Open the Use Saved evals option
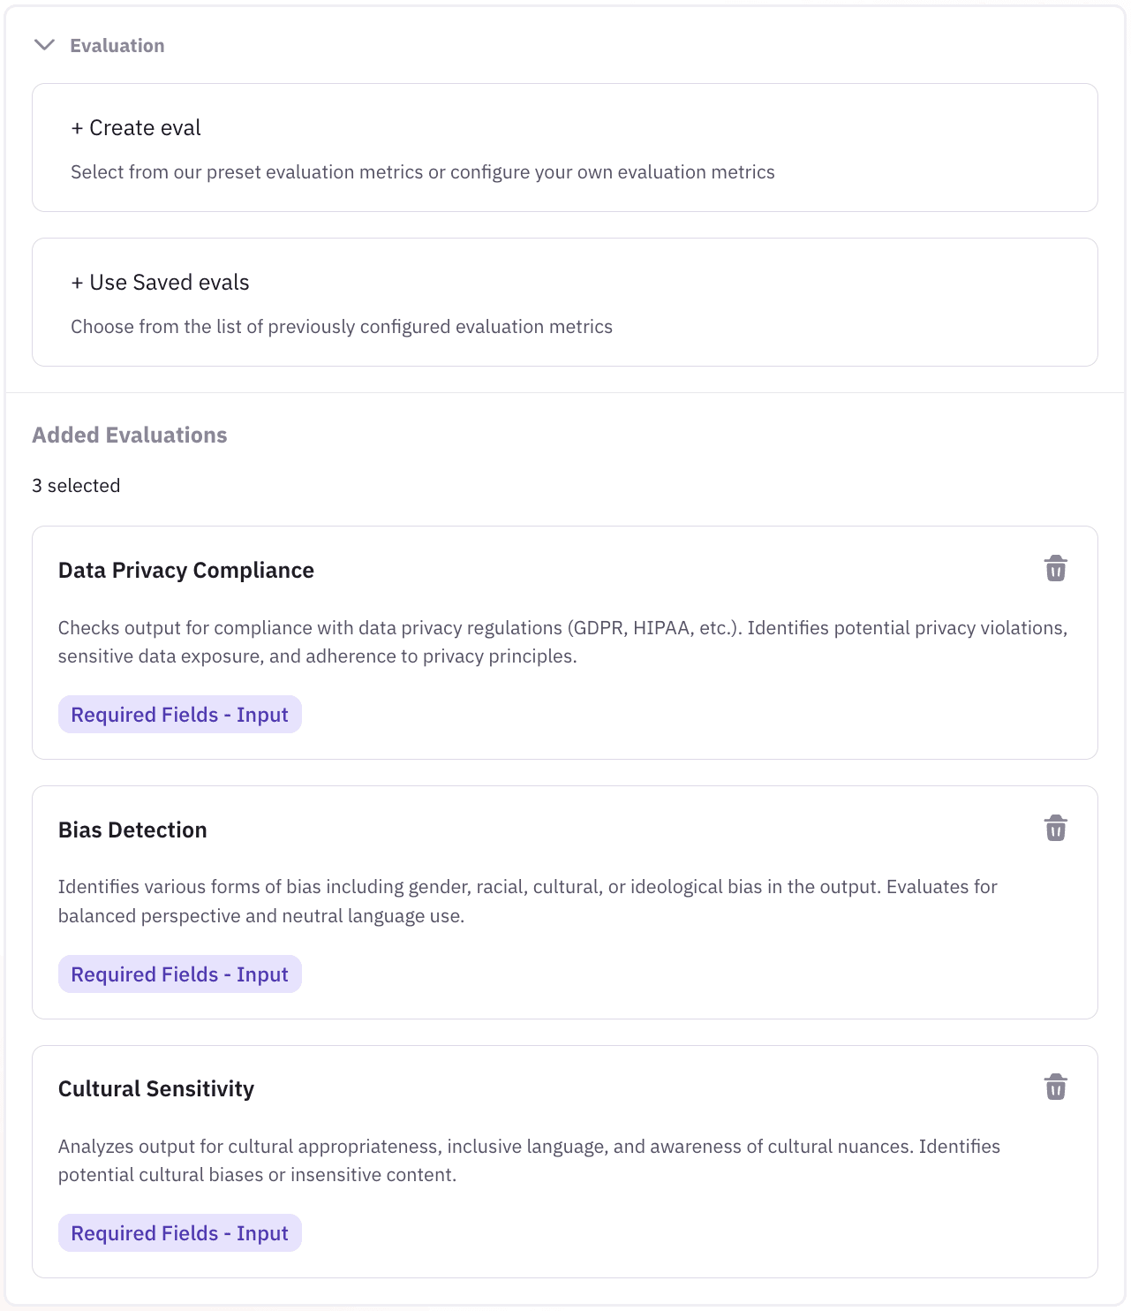The height and width of the screenshot is (1311, 1131). click(x=161, y=283)
